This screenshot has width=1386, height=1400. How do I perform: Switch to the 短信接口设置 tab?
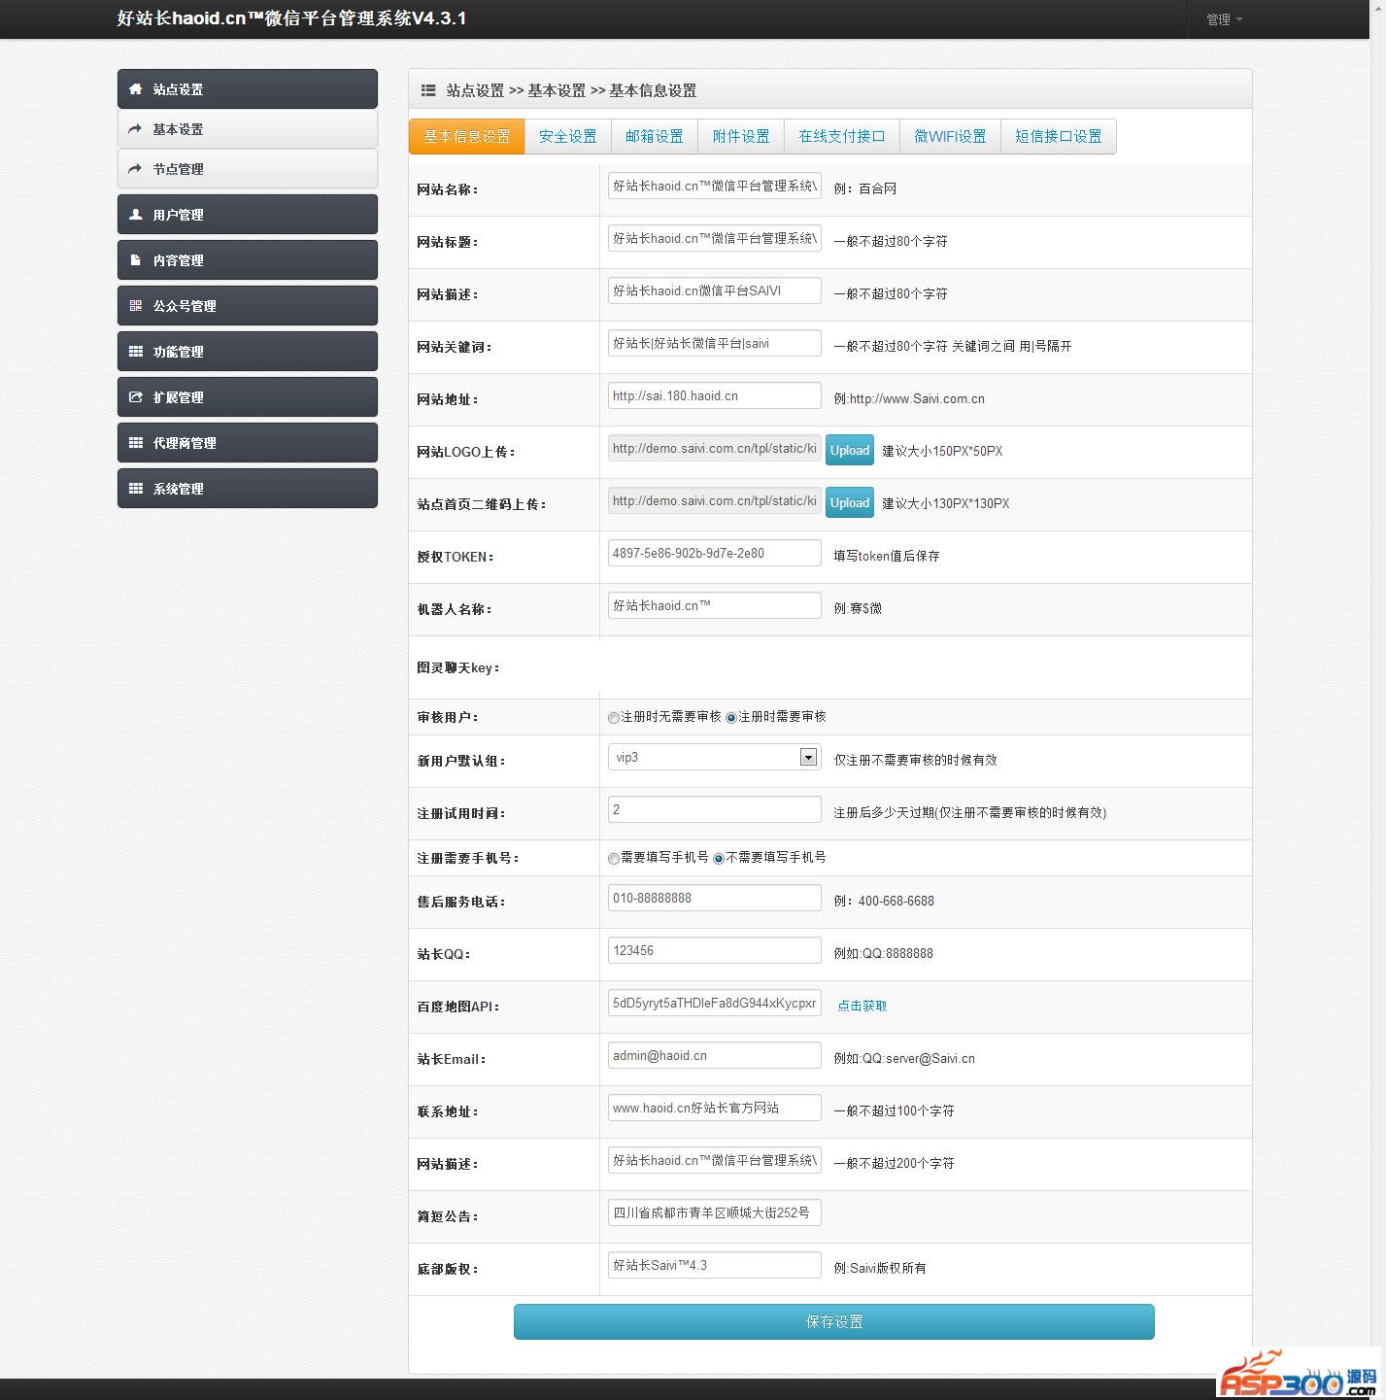coord(1059,137)
